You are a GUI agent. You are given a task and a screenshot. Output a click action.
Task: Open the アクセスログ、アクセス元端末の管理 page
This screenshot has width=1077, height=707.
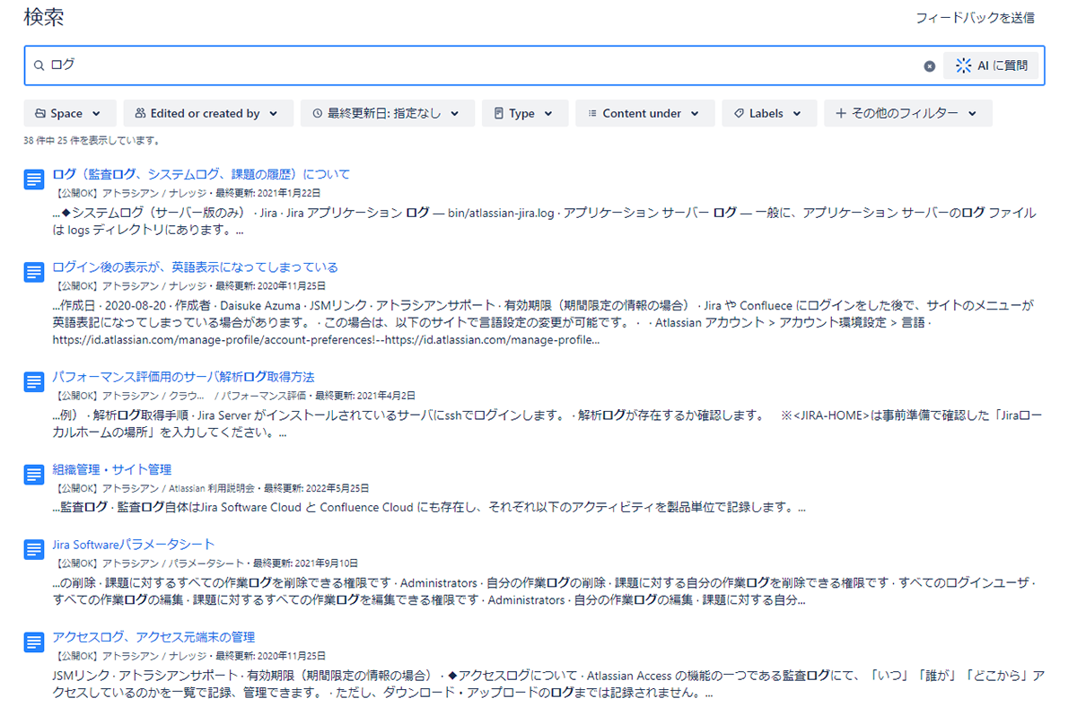(x=153, y=638)
